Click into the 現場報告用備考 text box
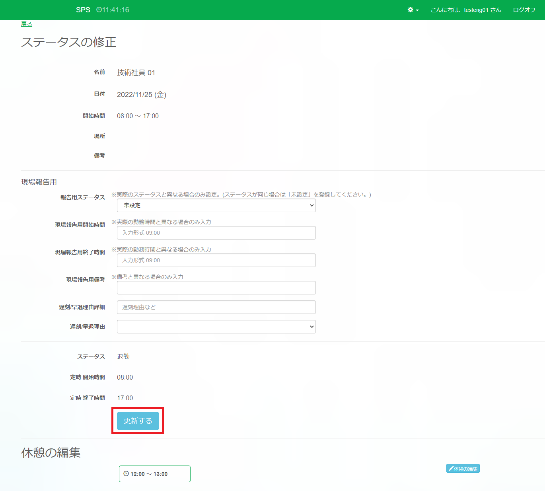The height and width of the screenshot is (491, 545). pyautogui.click(x=216, y=288)
